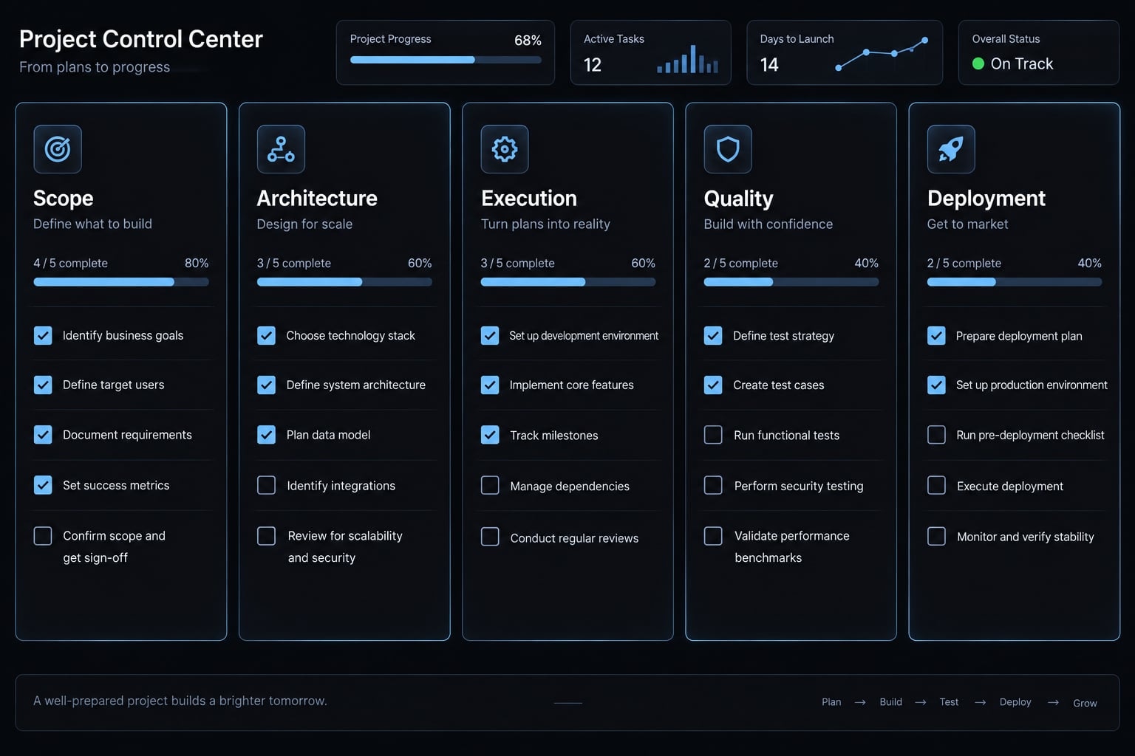Click the Set success metrics label

(x=116, y=485)
